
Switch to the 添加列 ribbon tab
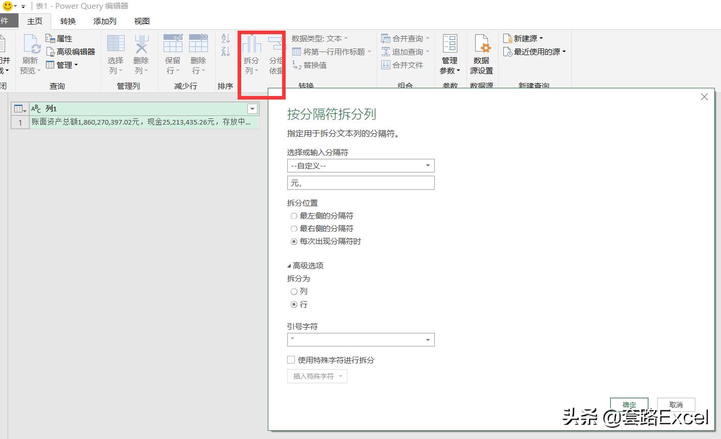pyautogui.click(x=104, y=21)
